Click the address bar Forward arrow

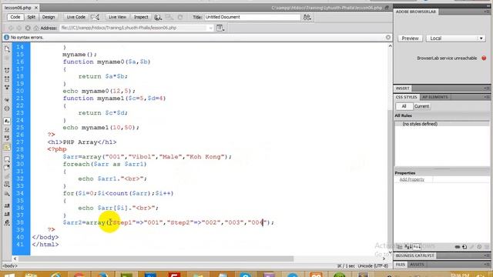(19, 28)
